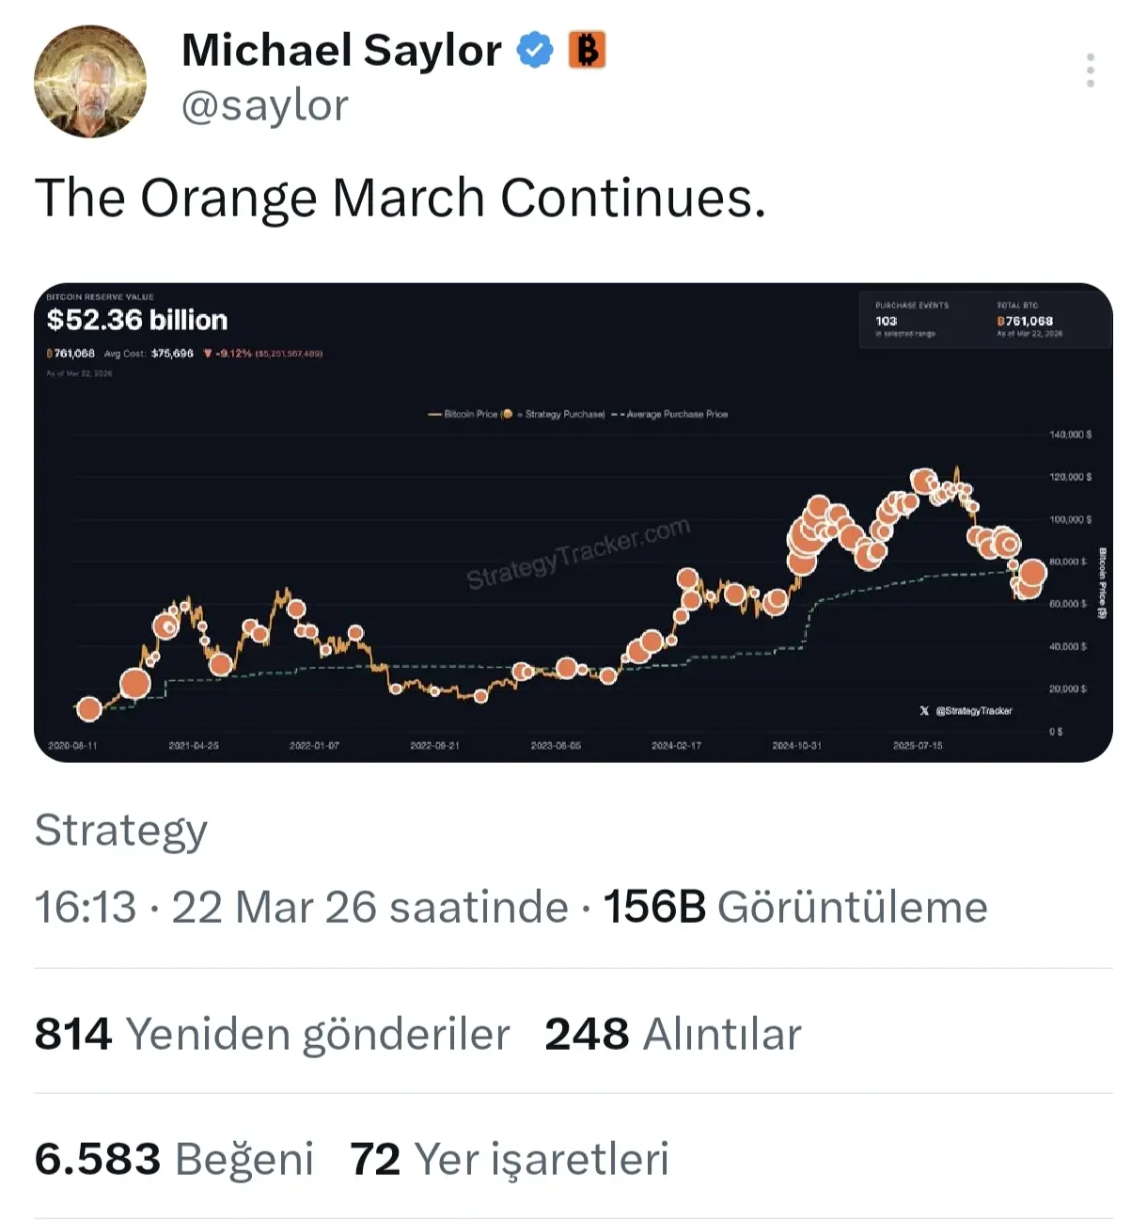Click the Michael Saylor display name
Viewport: 1147px width, 1220px height.
(341, 50)
